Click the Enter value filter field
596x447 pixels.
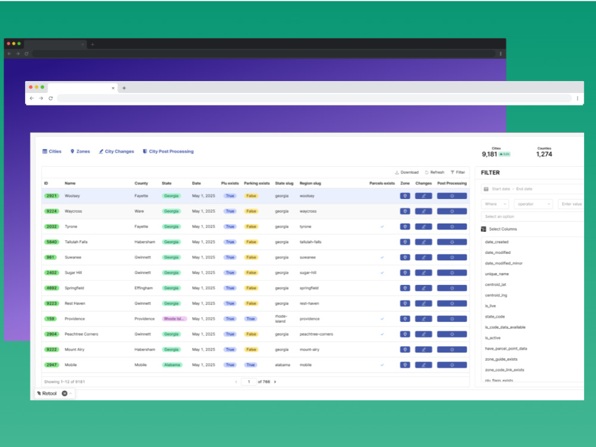pos(571,204)
